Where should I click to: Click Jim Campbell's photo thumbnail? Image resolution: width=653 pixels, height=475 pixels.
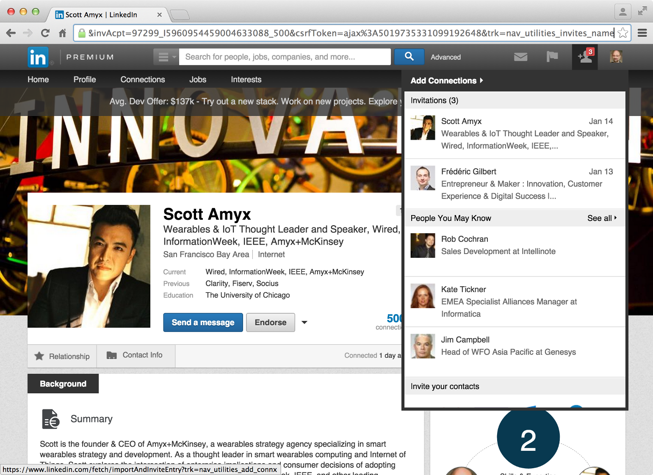tap(423, 346)
